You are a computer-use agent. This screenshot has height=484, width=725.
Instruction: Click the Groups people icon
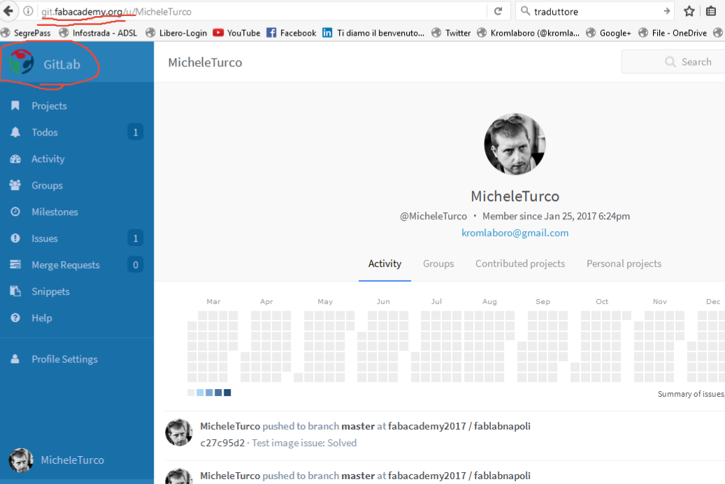15,185
